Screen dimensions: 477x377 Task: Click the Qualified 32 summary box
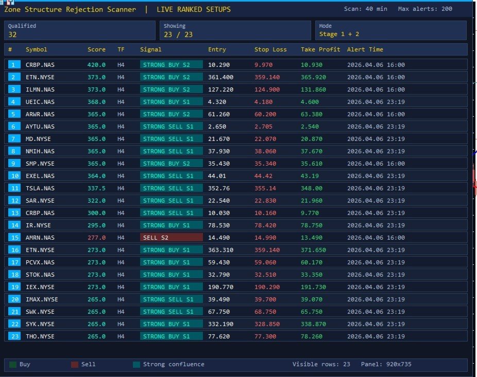coord(80,30)
